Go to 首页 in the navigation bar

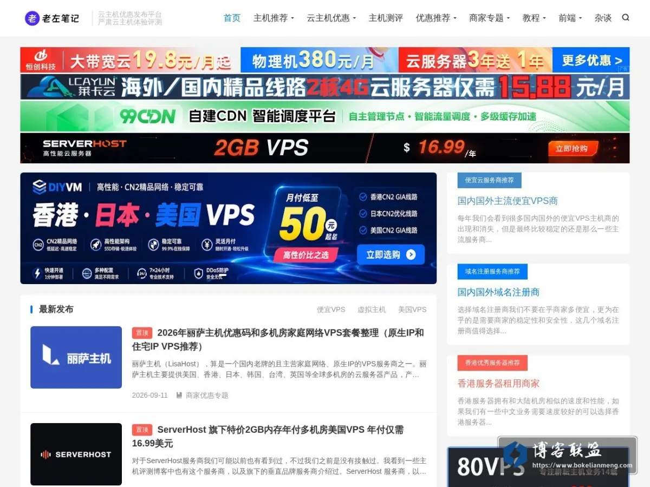(232, 18)
